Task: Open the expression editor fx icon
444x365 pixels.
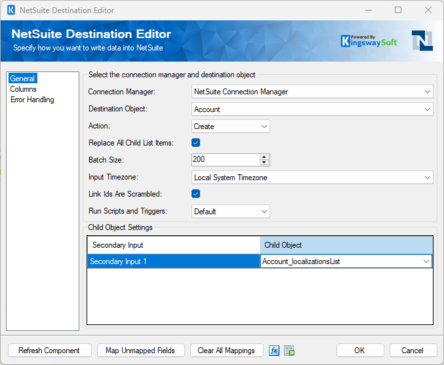Action: 274,351
